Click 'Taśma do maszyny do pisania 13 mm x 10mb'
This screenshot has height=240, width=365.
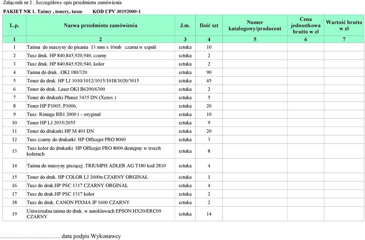tap(74, 47)
